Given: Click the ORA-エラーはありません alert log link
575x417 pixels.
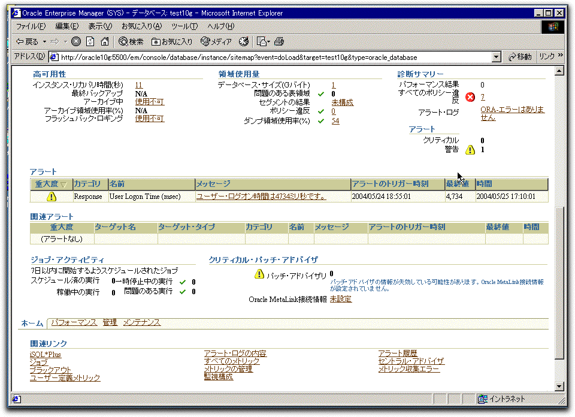Looking at the screenshot, I should tap(512, 113).
